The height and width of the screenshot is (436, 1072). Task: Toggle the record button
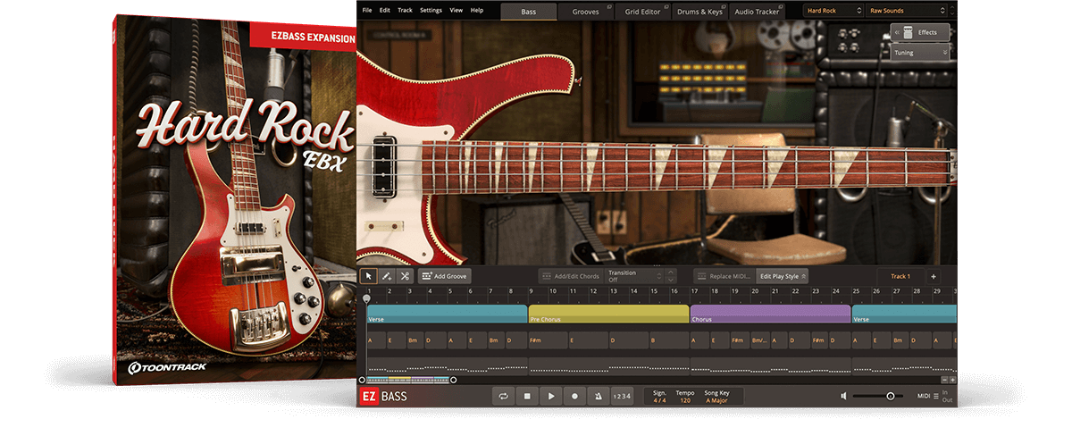(574, 396)
